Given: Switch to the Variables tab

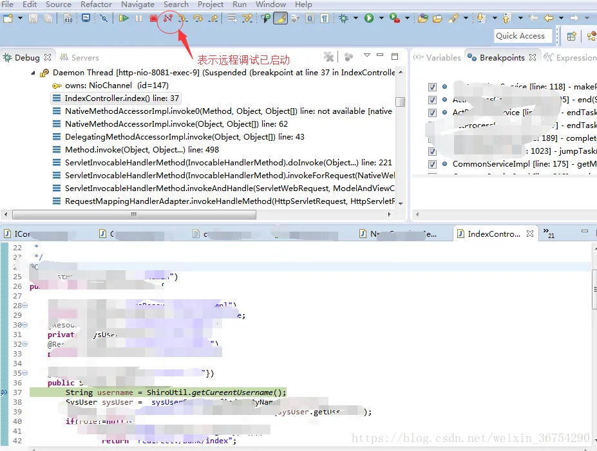Looking at the screenshot, I should click(x=437, y=57).
